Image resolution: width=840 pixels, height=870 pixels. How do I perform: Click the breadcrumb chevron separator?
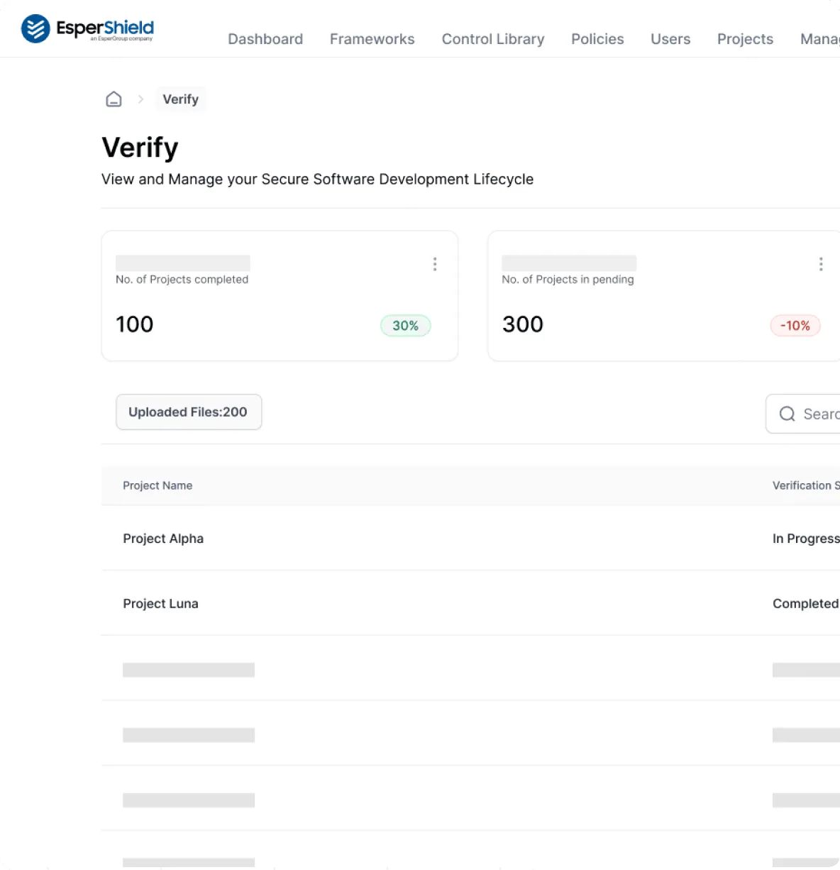pos(141,99)
